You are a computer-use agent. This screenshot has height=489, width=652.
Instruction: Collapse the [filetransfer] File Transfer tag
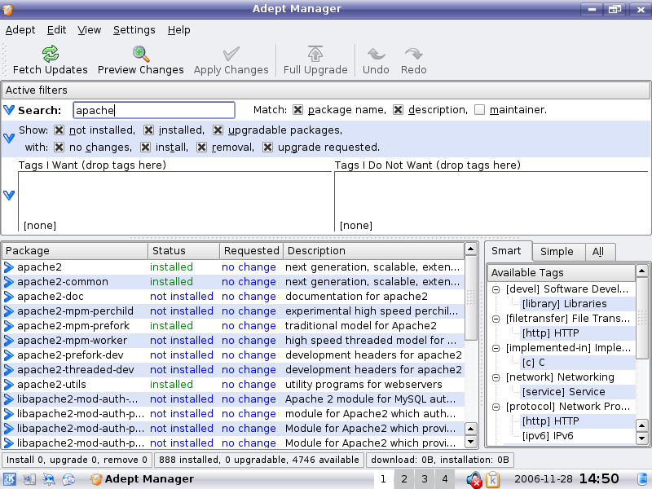(x=496, y=319)
